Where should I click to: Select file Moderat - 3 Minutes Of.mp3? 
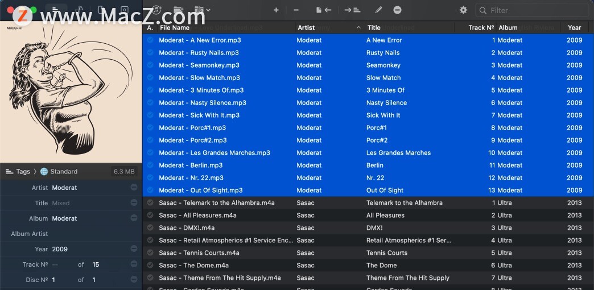201,90
